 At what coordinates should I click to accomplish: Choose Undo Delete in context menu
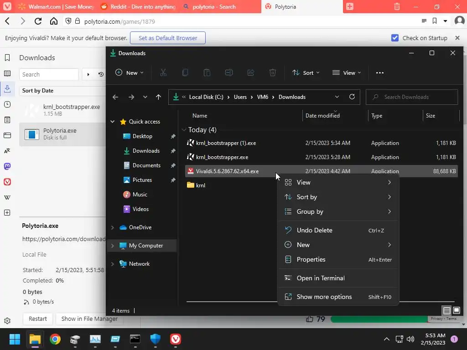point(338,230)
